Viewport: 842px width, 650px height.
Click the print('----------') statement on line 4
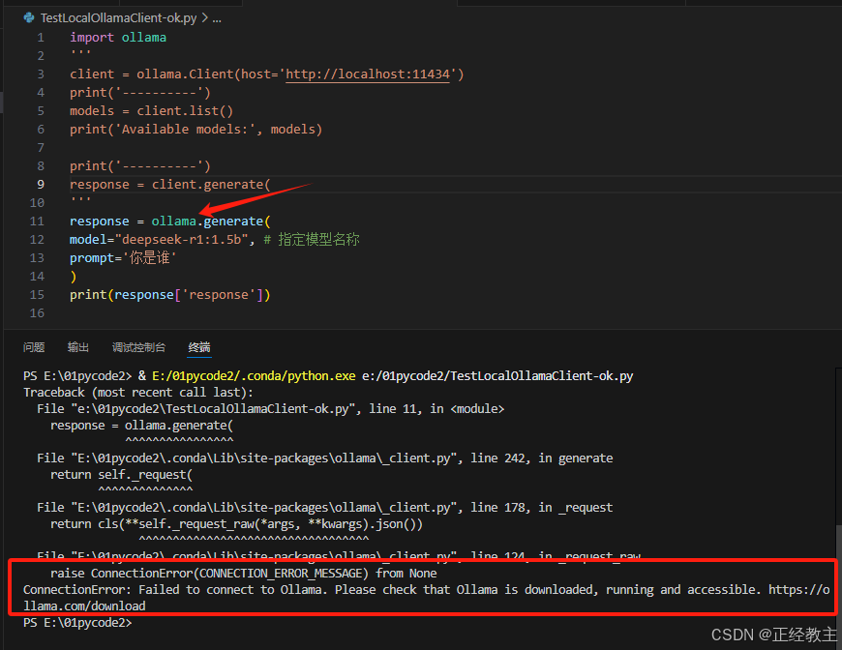point(140,92)
